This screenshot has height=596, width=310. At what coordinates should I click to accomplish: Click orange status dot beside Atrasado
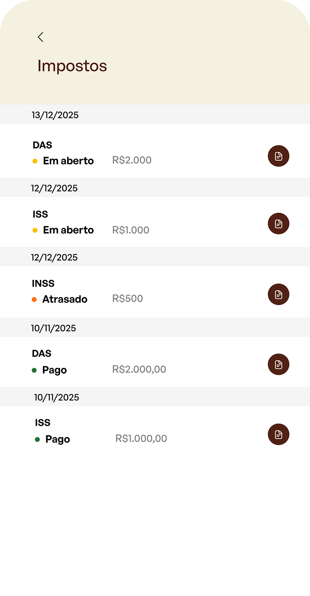[34, 299]
